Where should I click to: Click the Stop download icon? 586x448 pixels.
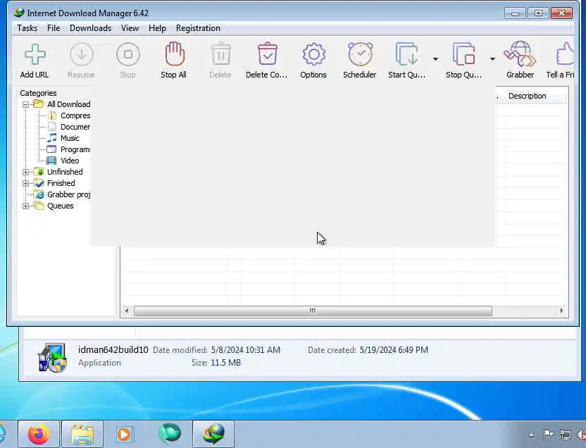pos(127,54)
